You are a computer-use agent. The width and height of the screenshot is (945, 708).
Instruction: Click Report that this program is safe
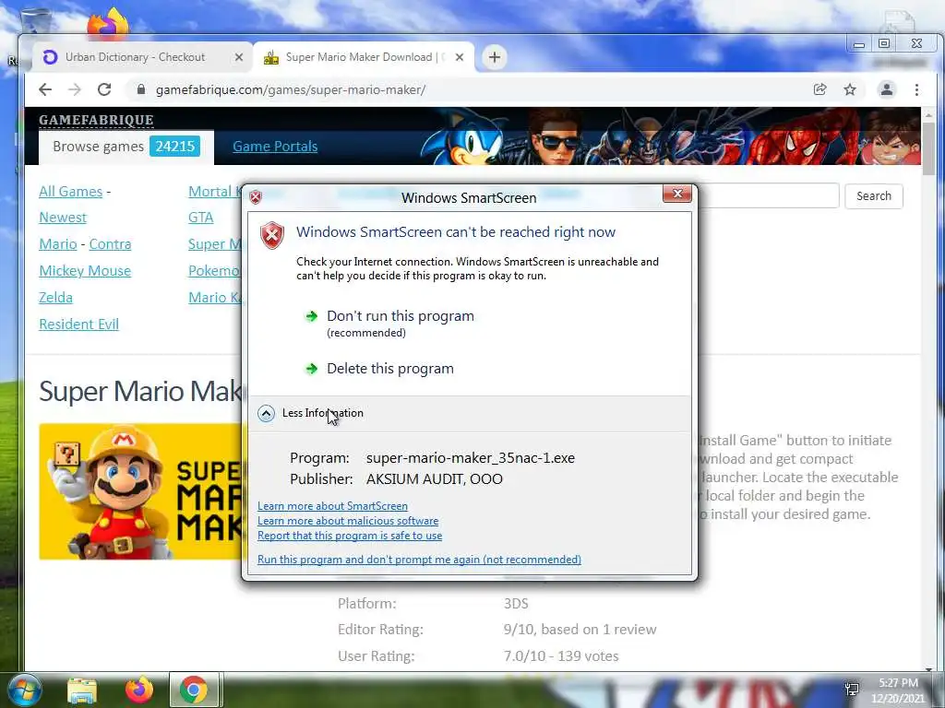coord(350,536)
